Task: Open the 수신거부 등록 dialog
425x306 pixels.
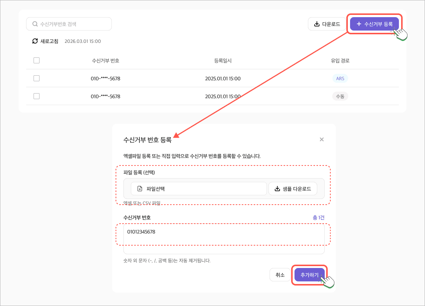Action: (x=374, y=24)
